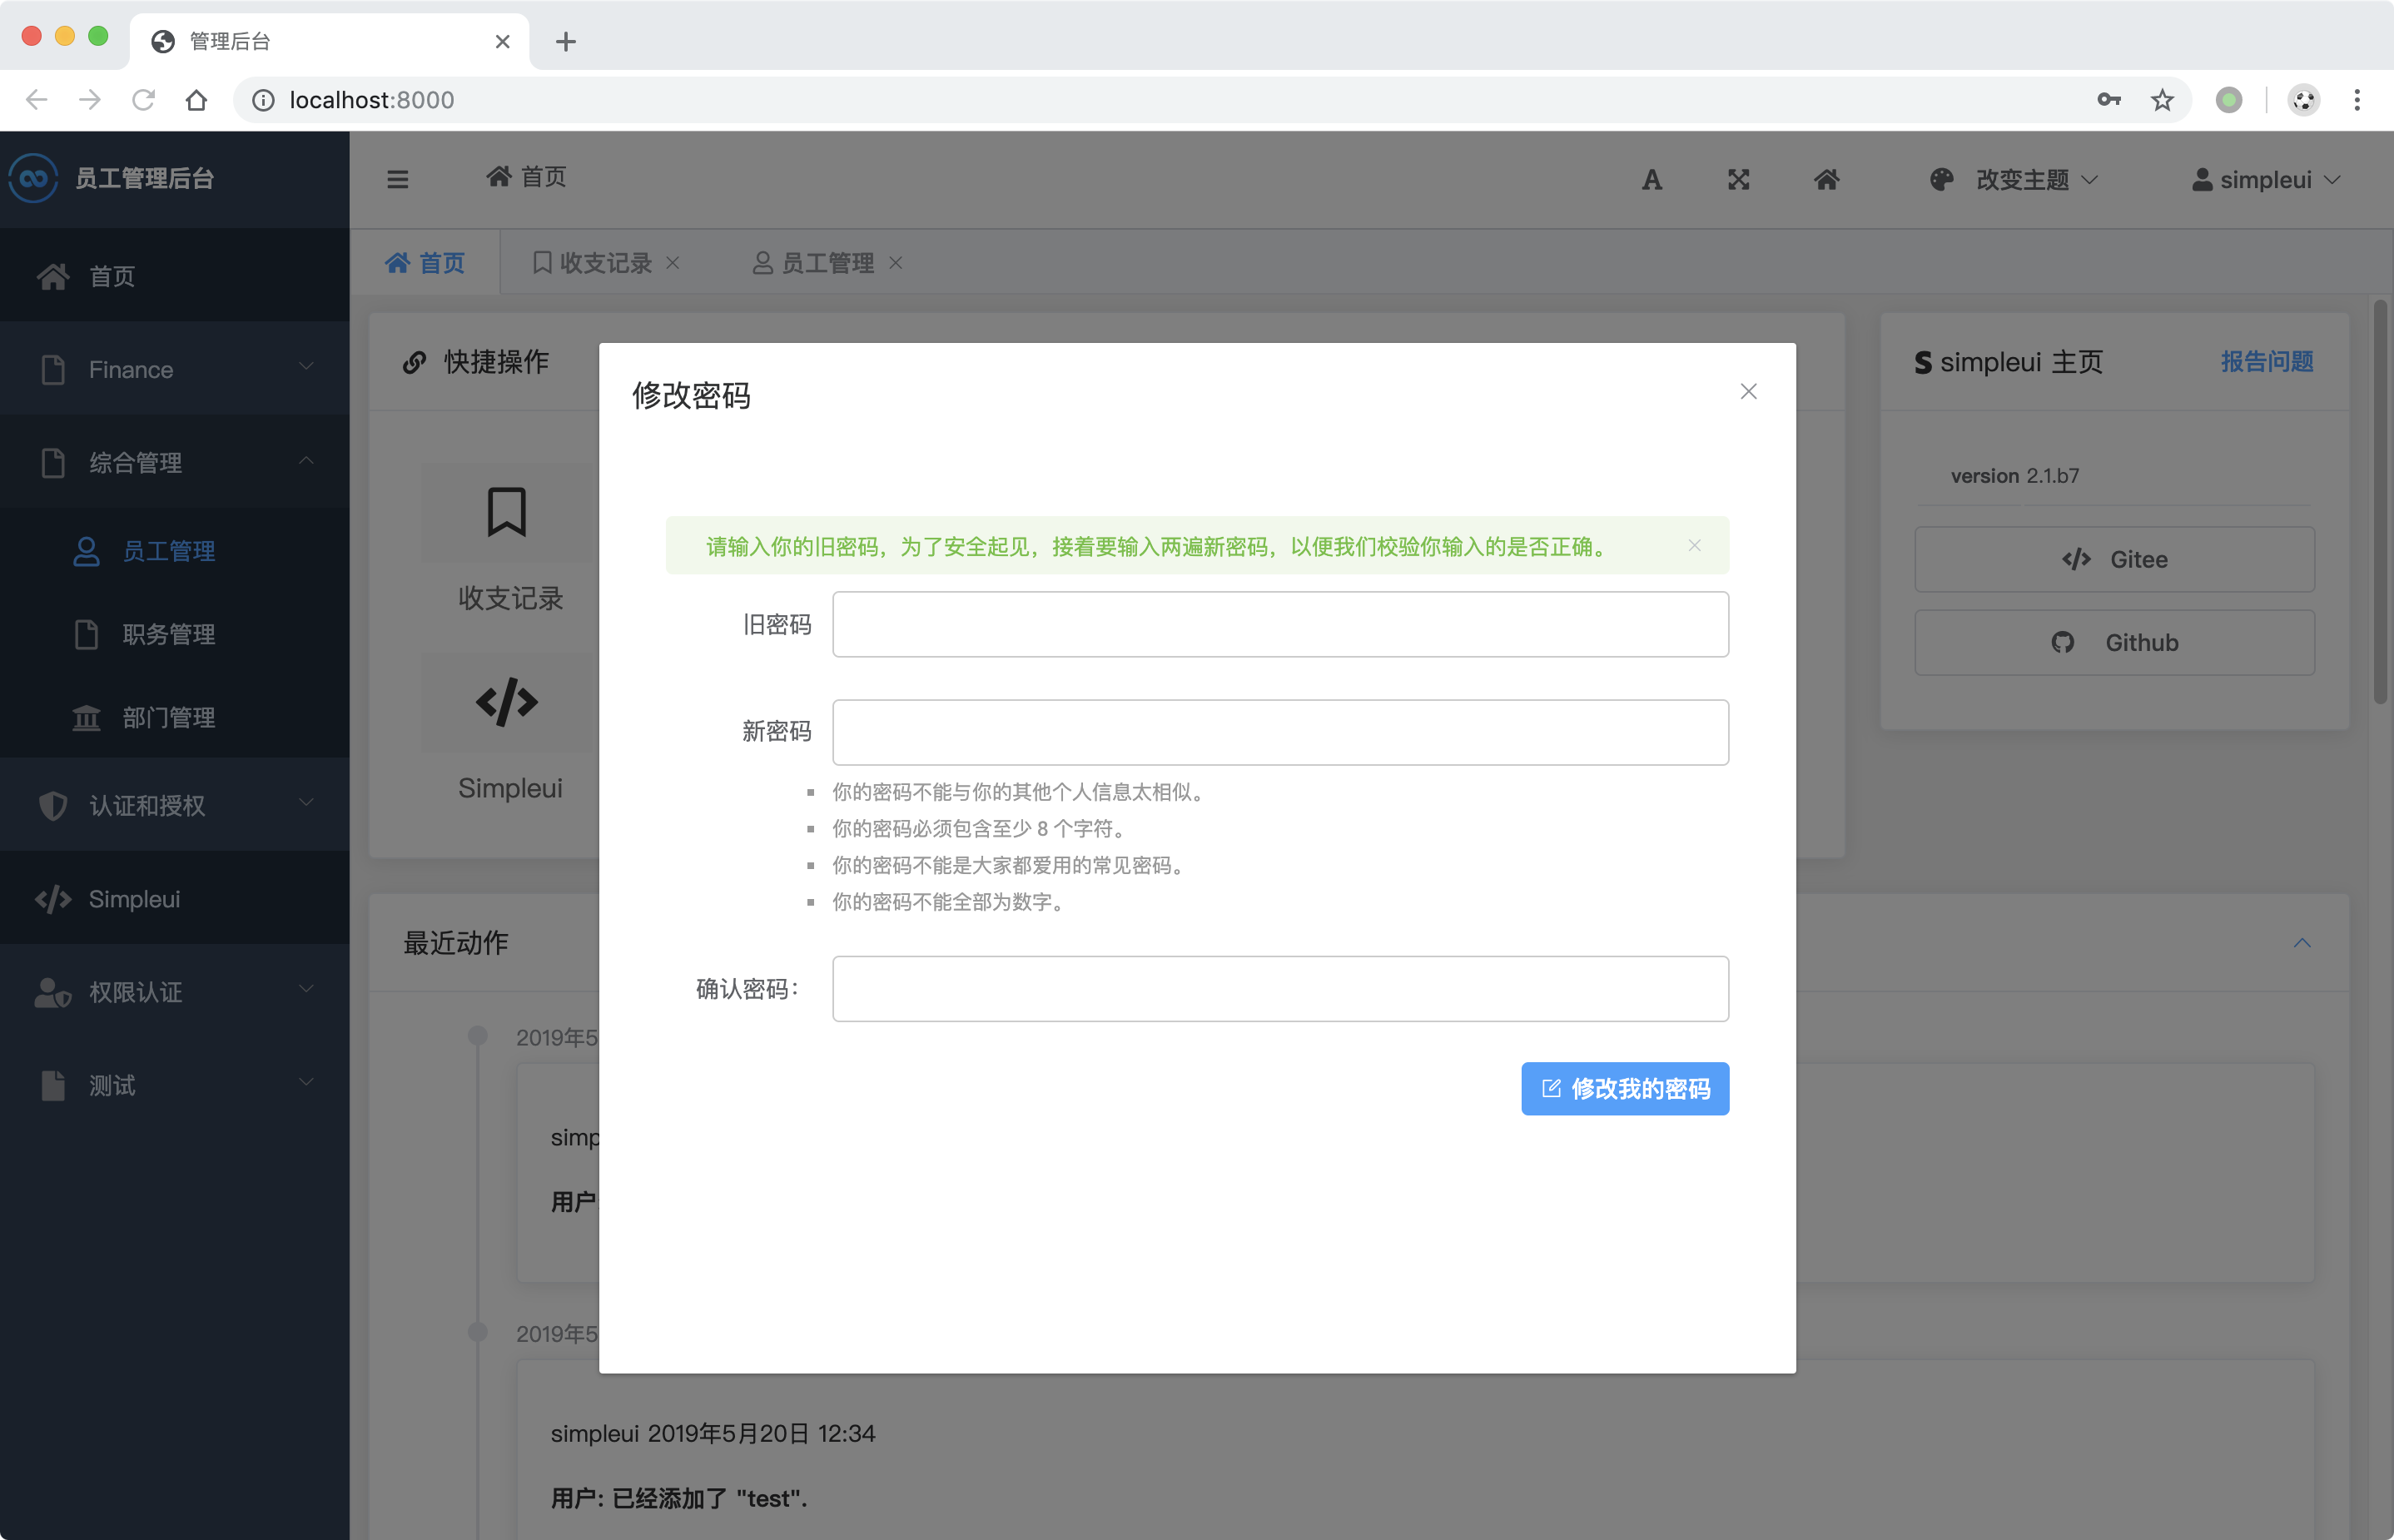Click the font size A icon
Viewport: 2394px width, 1540px height.
coord(1651,180)
